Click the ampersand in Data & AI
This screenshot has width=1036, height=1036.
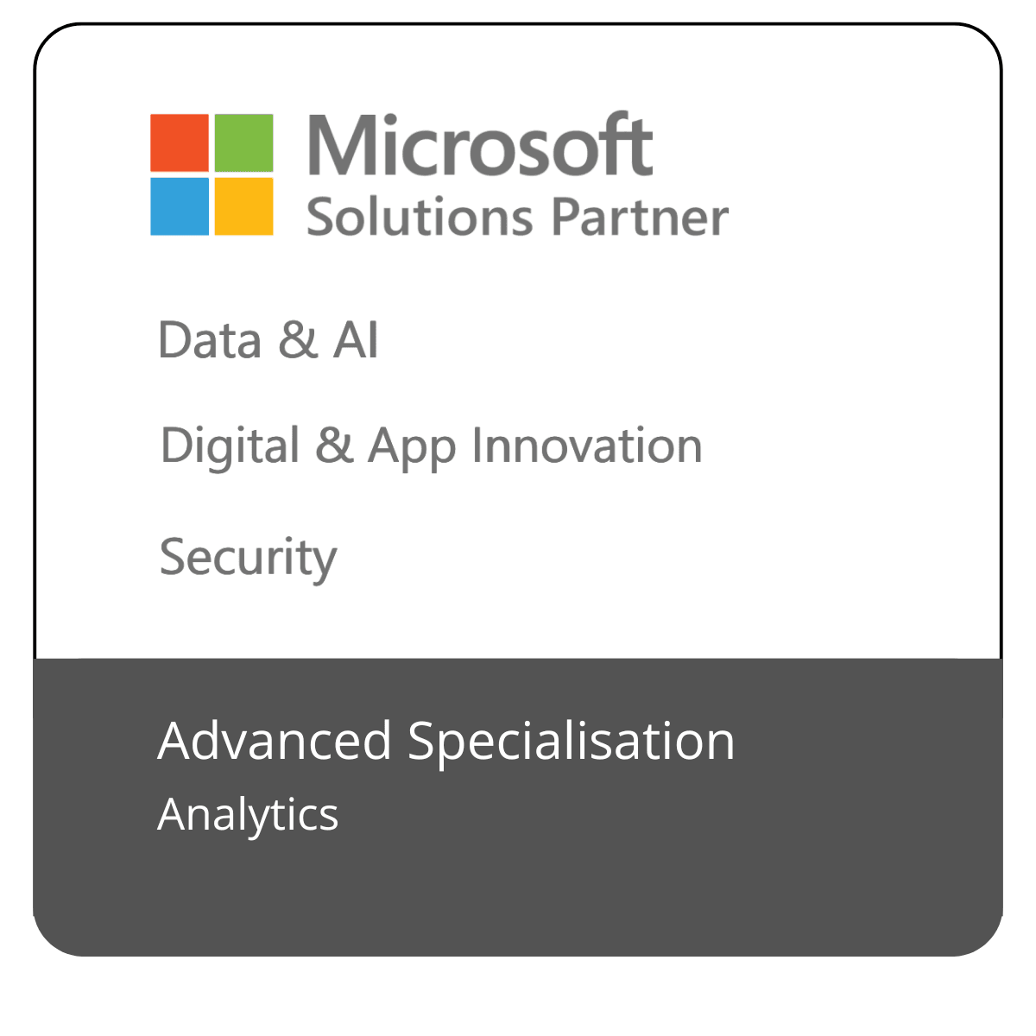pos(298,340)
